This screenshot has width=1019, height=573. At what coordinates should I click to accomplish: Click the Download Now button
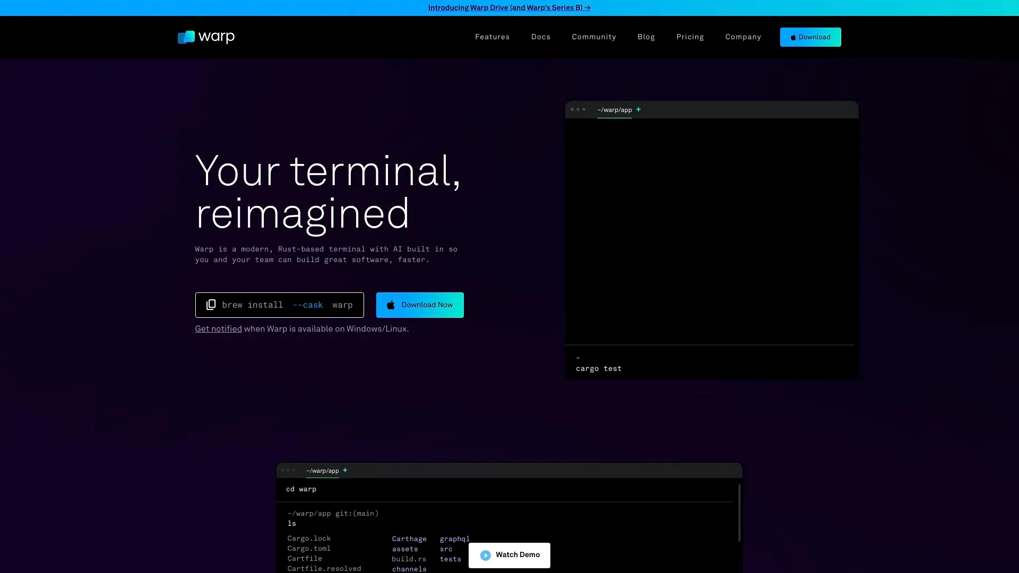pyautogui.click(x=420, y=305)
